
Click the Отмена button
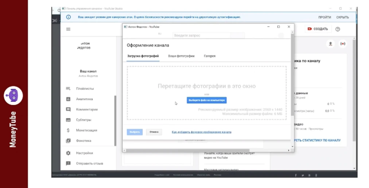[x=154, y=132]
